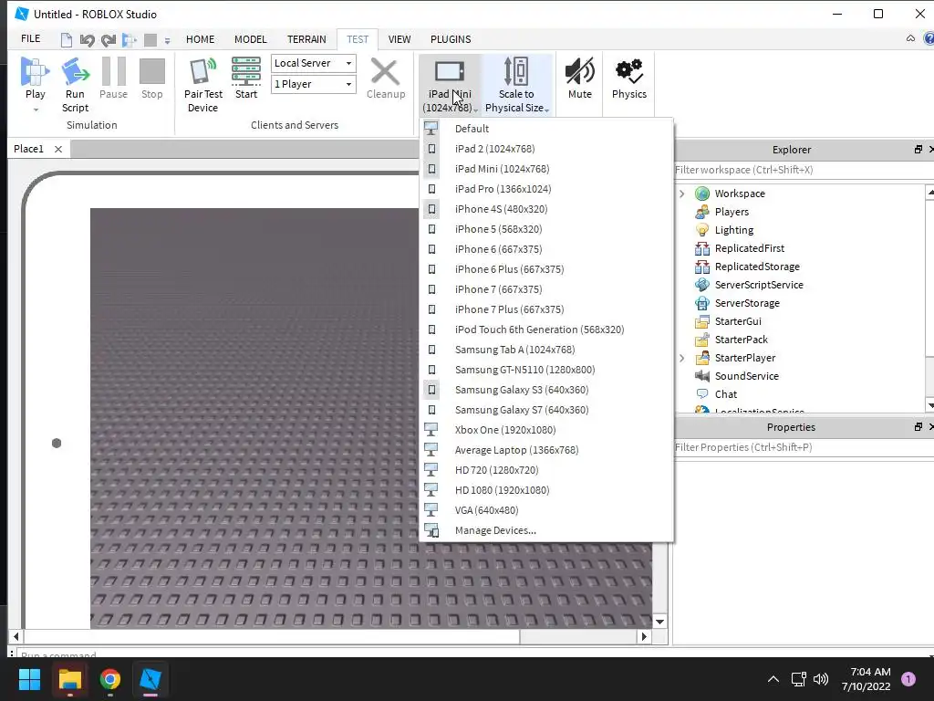
Task: Close the Place1 document tab
Action: 58,149
